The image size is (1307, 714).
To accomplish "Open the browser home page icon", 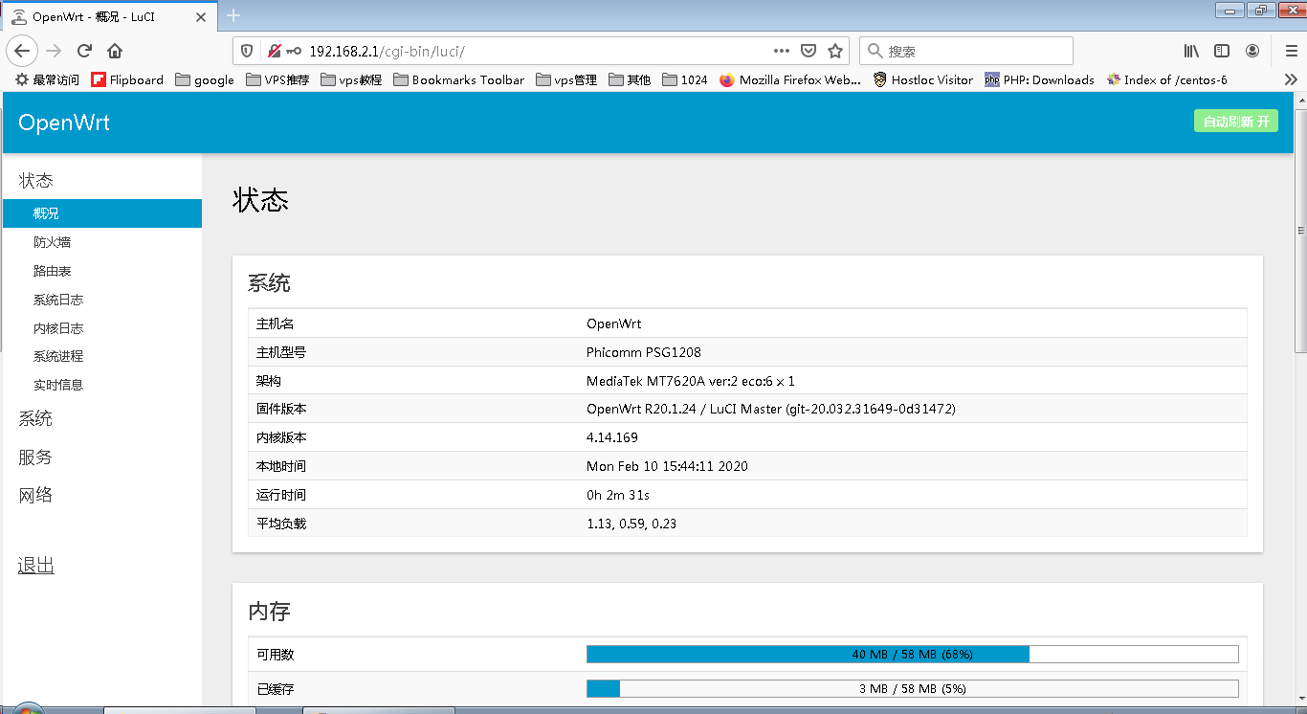I will [x=115, y=51].
